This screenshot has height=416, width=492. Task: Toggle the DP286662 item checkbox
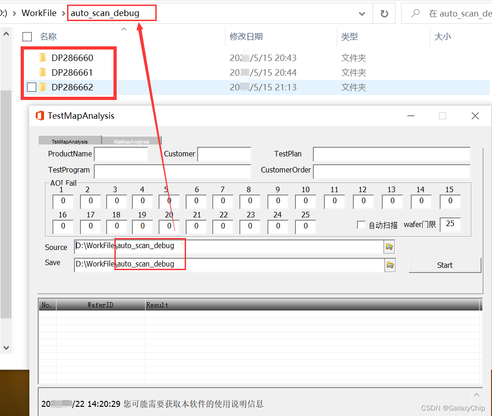click(32, 87)
